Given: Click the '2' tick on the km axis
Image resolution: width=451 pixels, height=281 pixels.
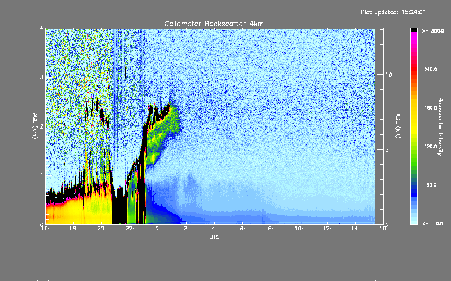Looking at the screenshot, I should click(x=42, y=126).
